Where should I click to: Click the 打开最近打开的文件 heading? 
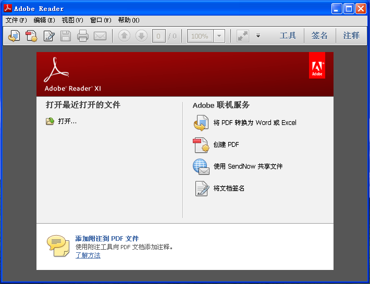click(83, 105)
